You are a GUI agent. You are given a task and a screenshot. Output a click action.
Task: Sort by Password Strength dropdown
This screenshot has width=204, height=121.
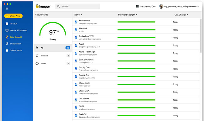click(128, 15)
